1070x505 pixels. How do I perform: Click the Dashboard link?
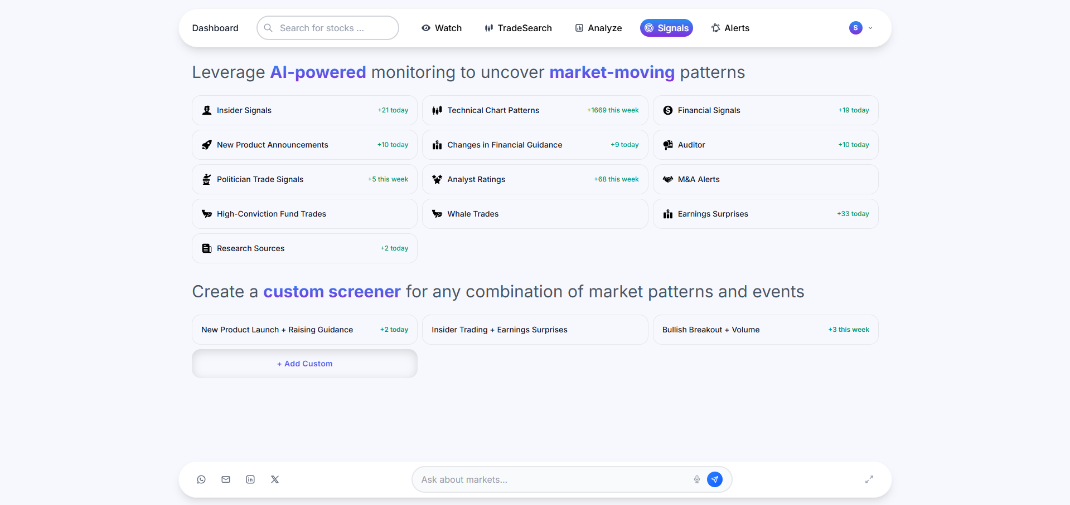(x=215, y=28)
